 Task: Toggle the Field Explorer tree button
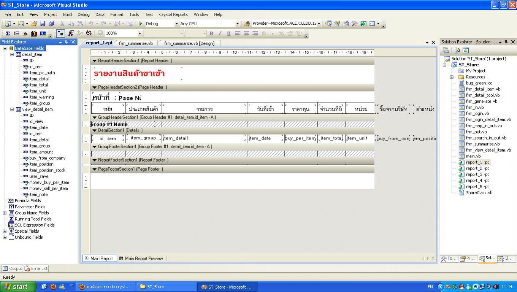tap(60, 33)
